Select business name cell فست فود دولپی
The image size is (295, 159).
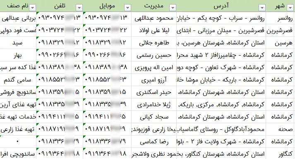18,30
